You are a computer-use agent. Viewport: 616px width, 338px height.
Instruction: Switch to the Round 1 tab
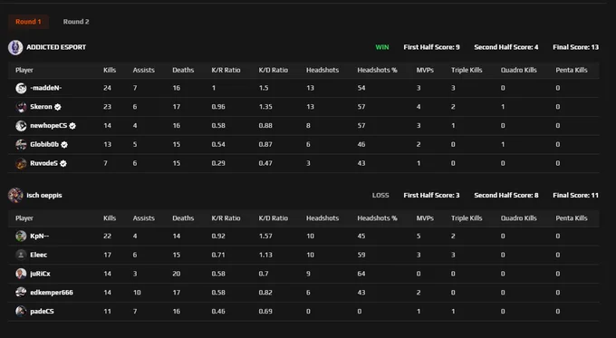point(28,22)
